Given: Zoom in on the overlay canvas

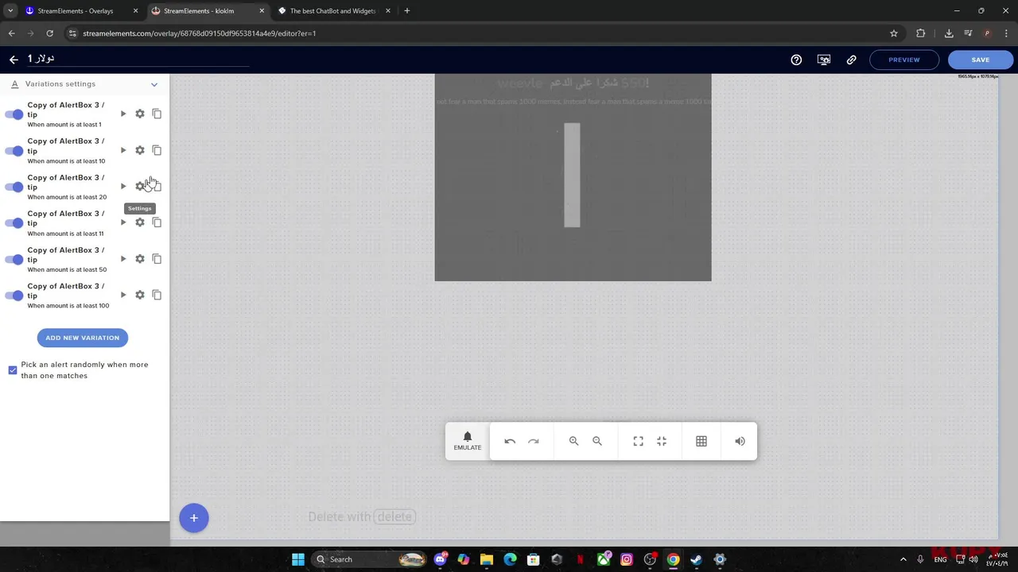Looking at the screenshot, I should point(573,441).
